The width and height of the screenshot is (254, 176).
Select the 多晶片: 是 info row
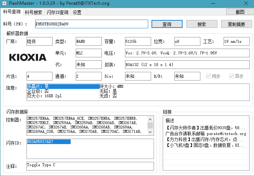[63, 86]
